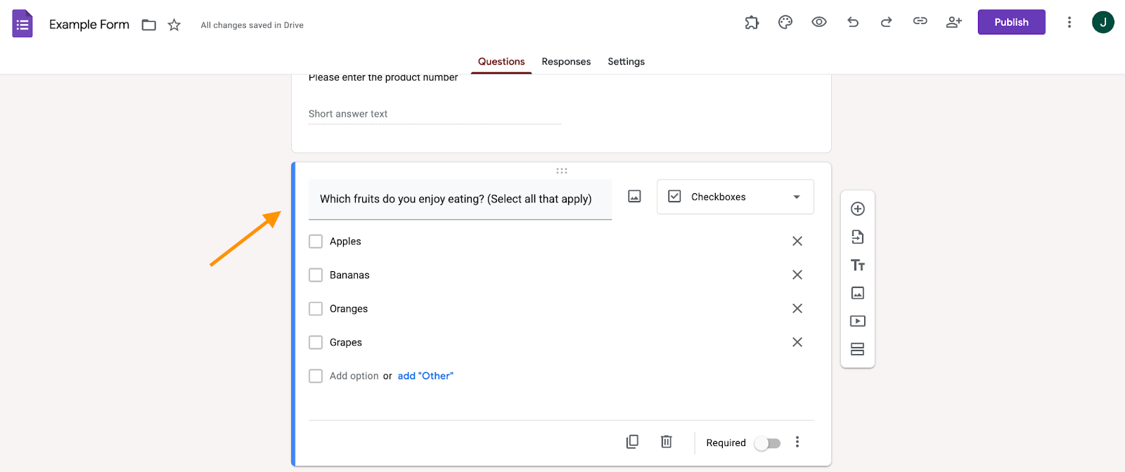Tick the Apples checkbox
The height and width of the screenshot is (472, 1125).
tap(316, 242)
